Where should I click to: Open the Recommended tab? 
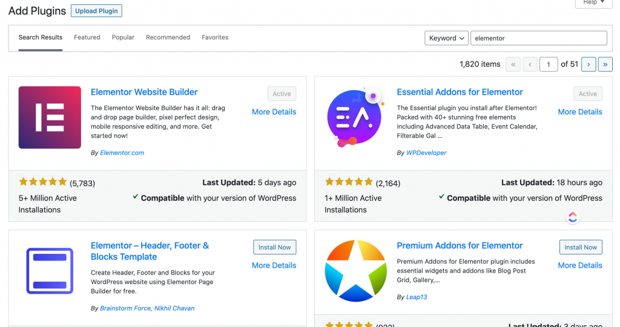tap(168, 37)
